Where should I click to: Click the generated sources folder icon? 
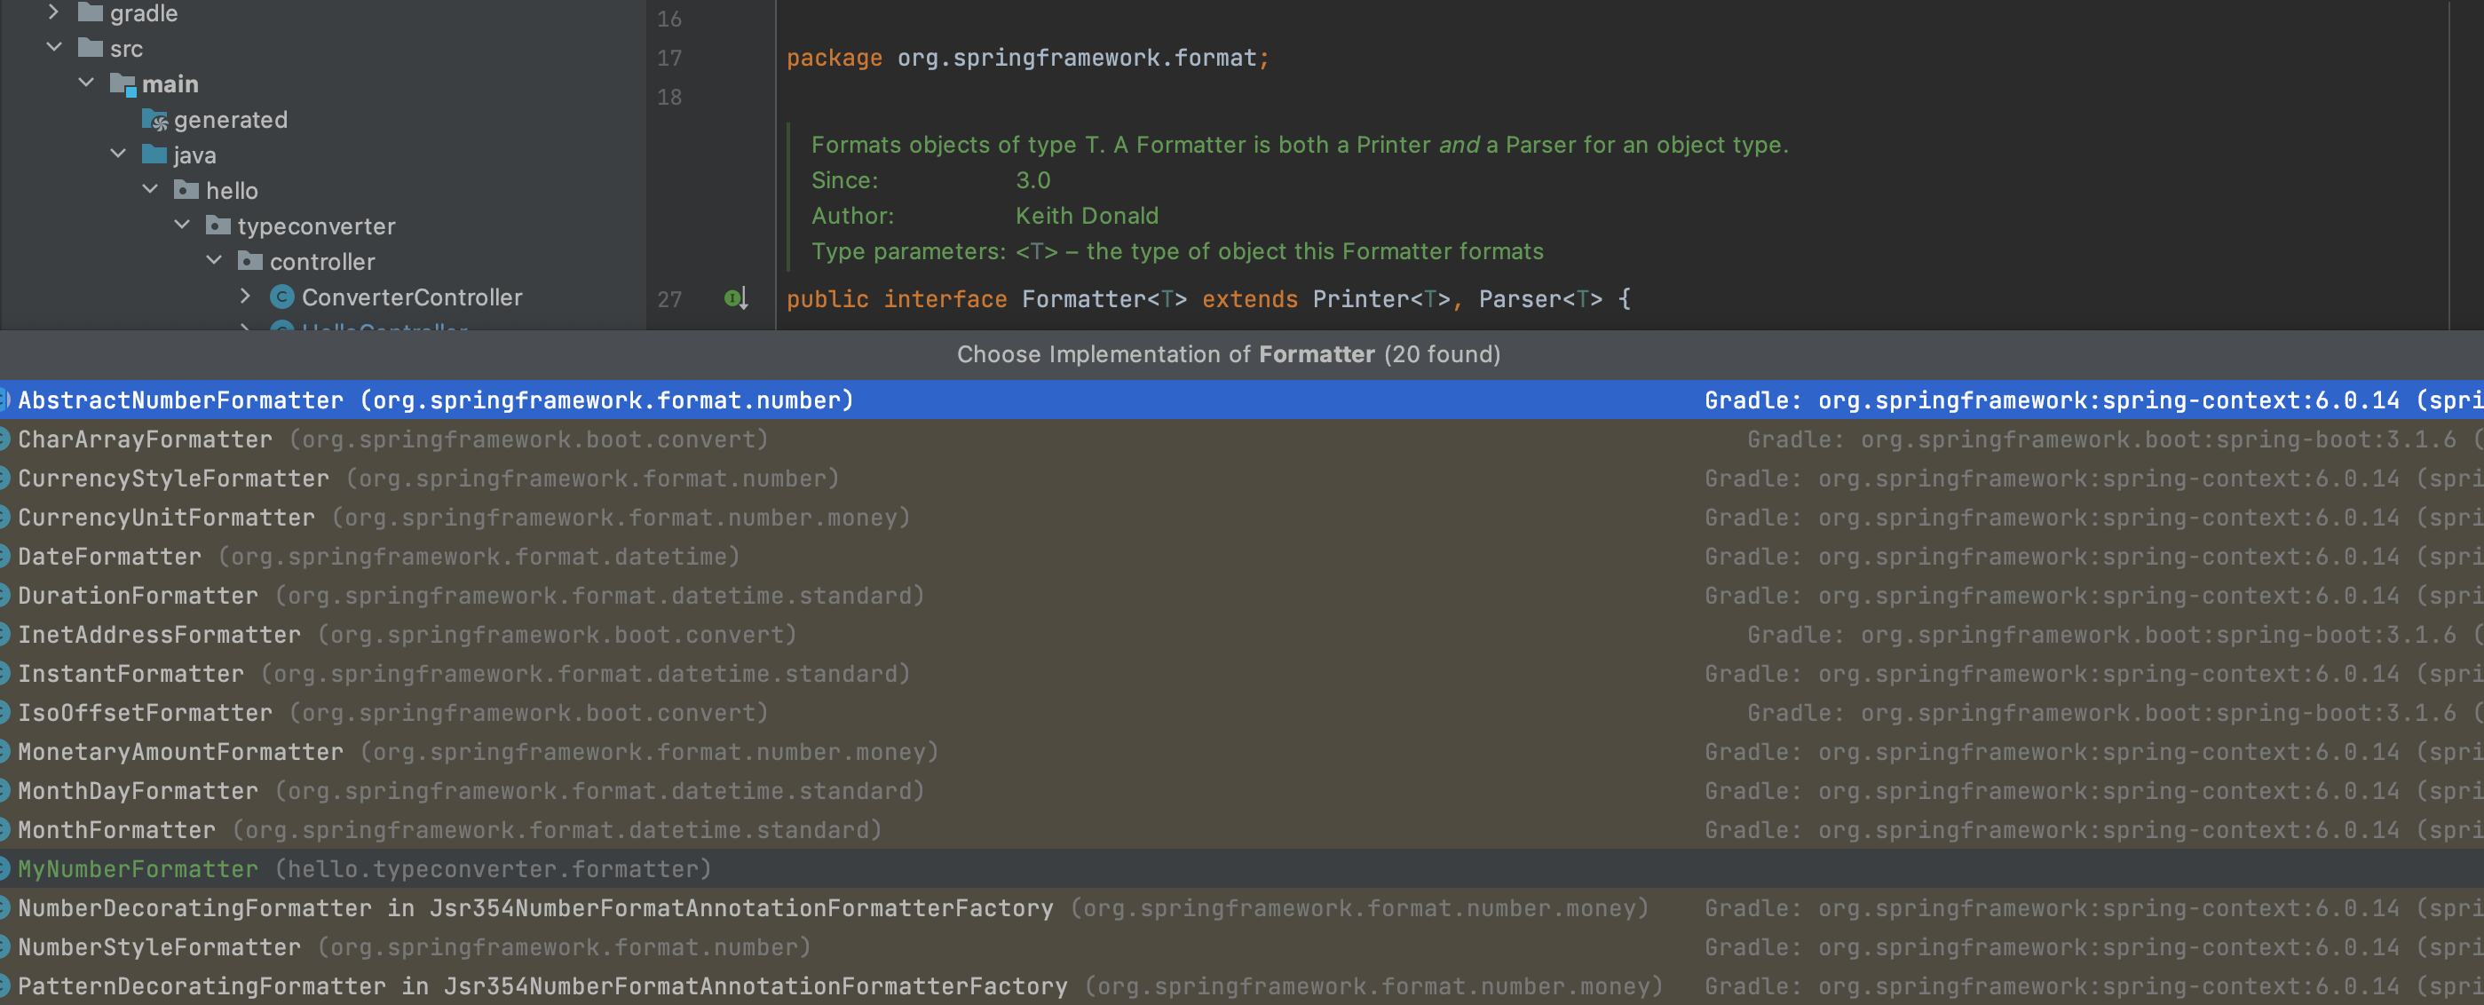click(154, 120)
